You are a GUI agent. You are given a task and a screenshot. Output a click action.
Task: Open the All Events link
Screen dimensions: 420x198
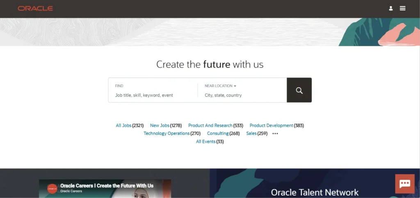(x=206, y=142)
